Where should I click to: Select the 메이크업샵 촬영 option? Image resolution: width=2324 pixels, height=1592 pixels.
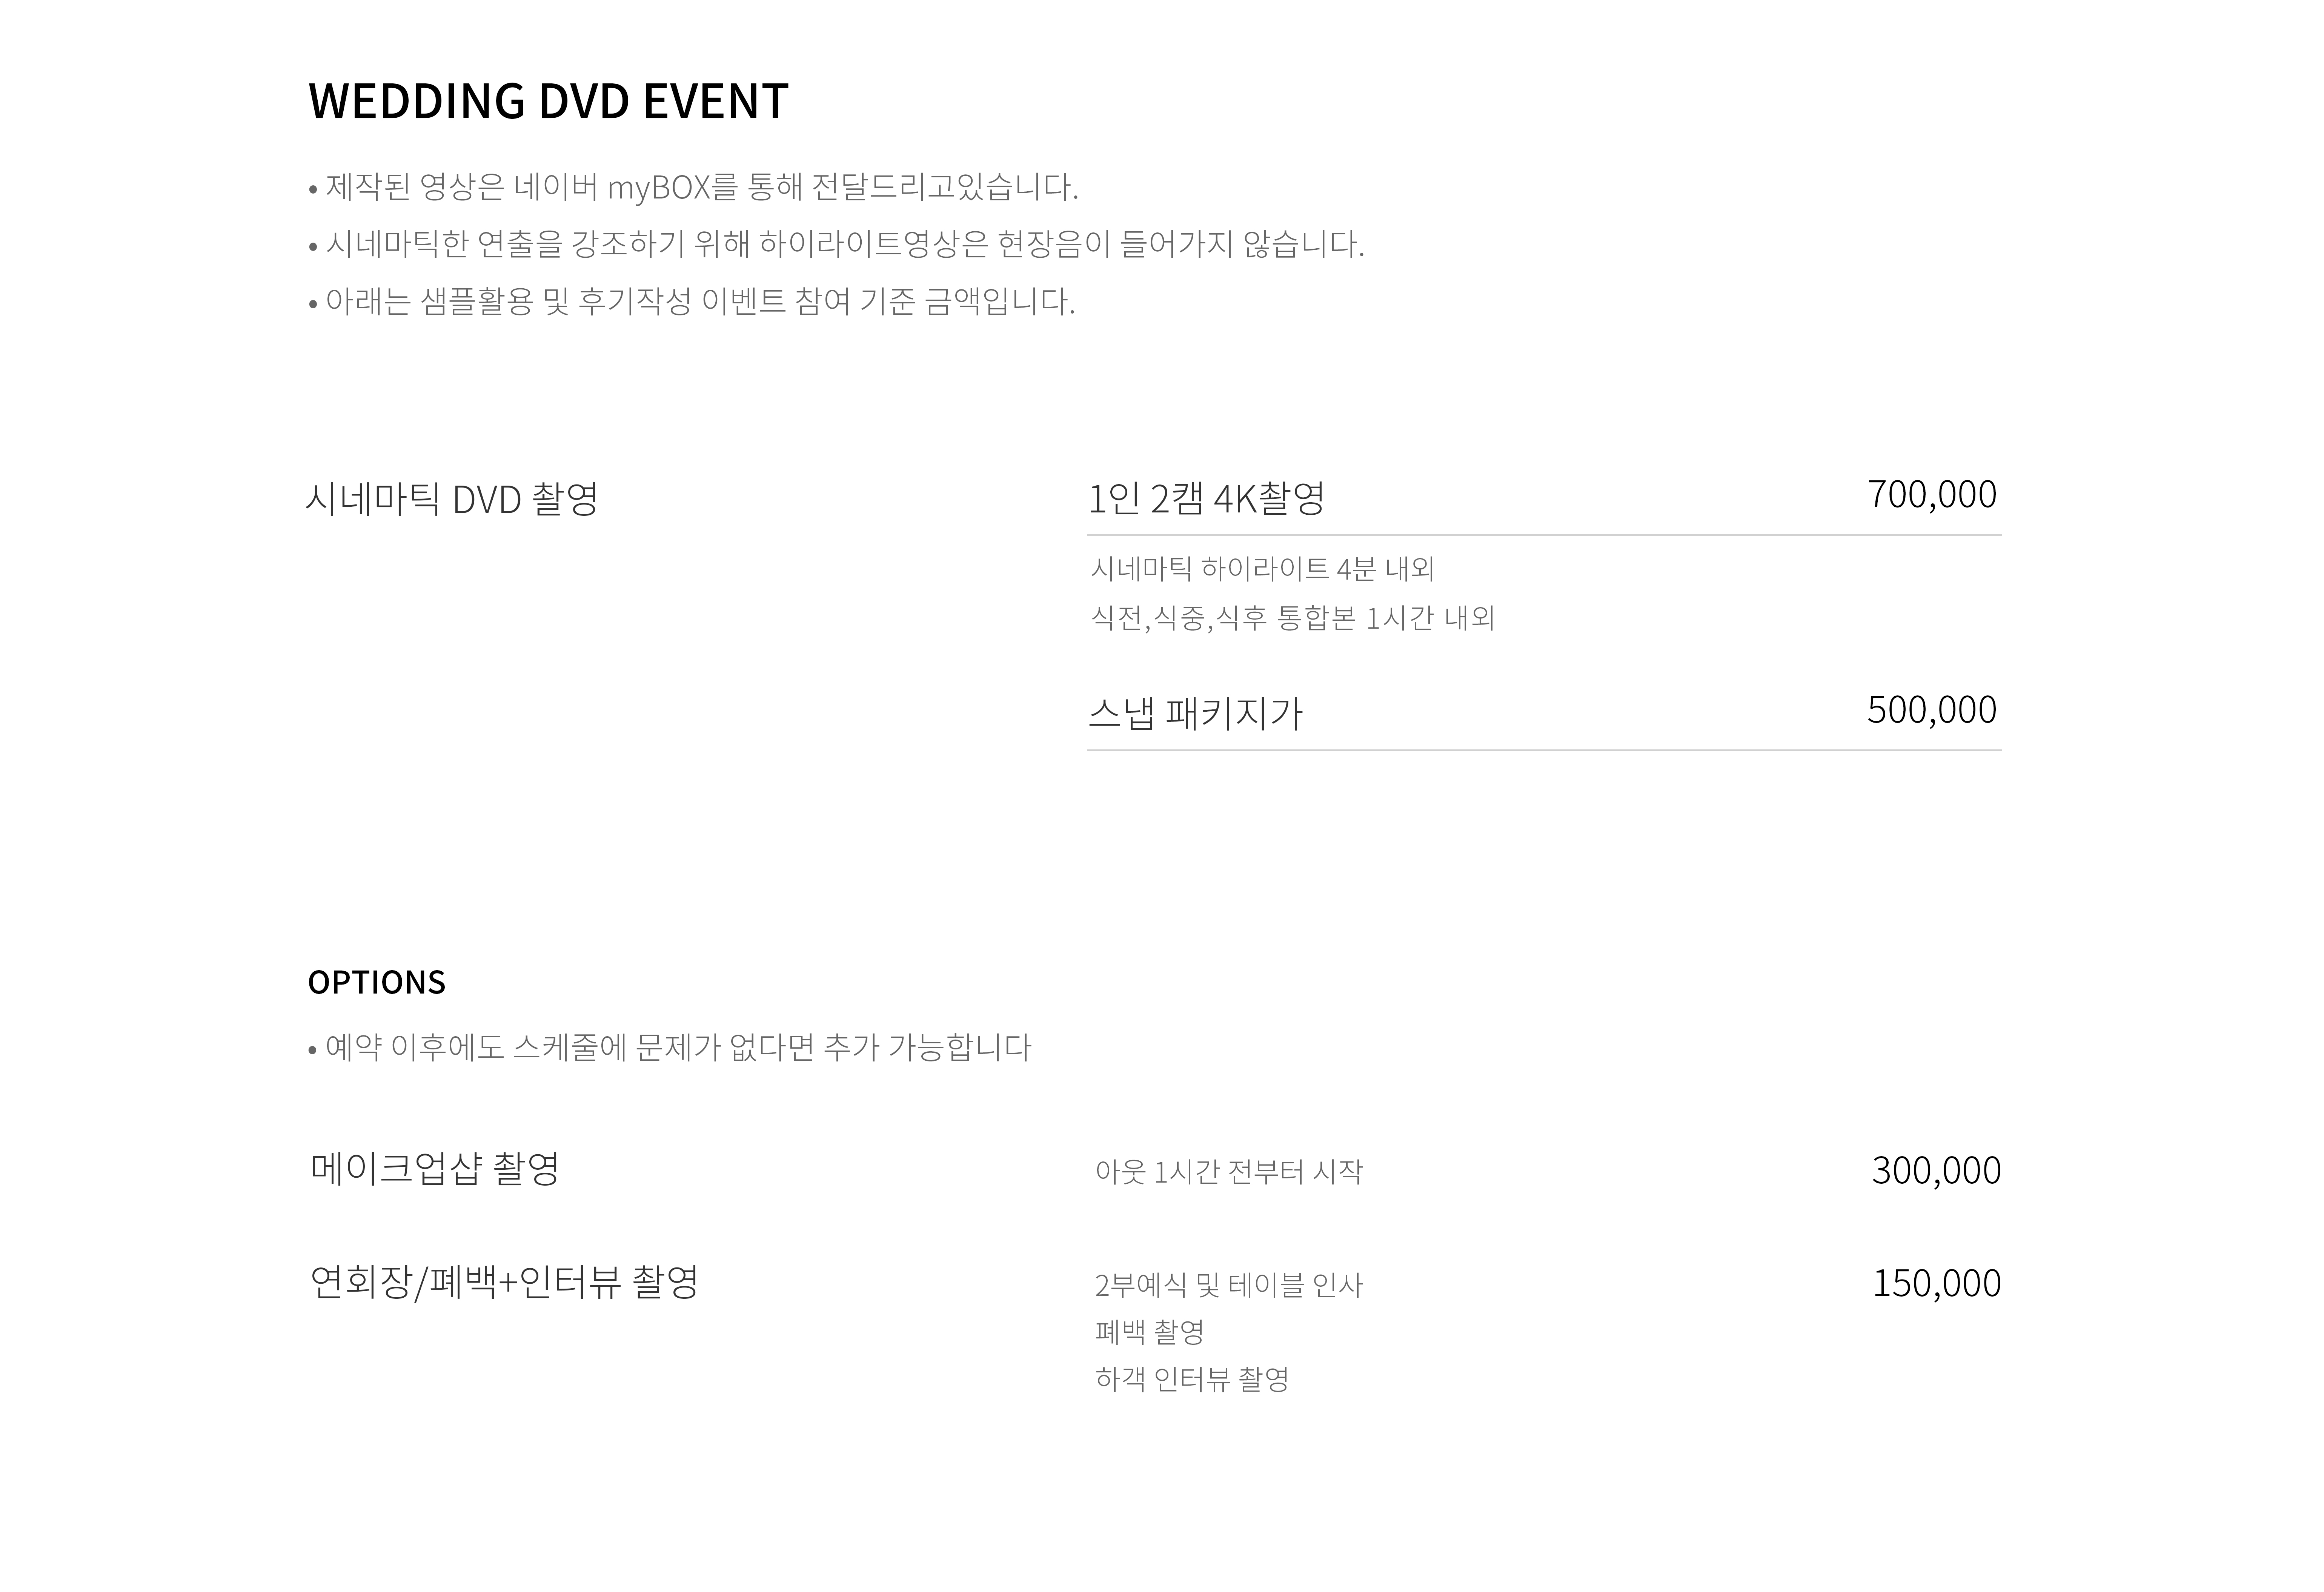[x=435, y=1168]
